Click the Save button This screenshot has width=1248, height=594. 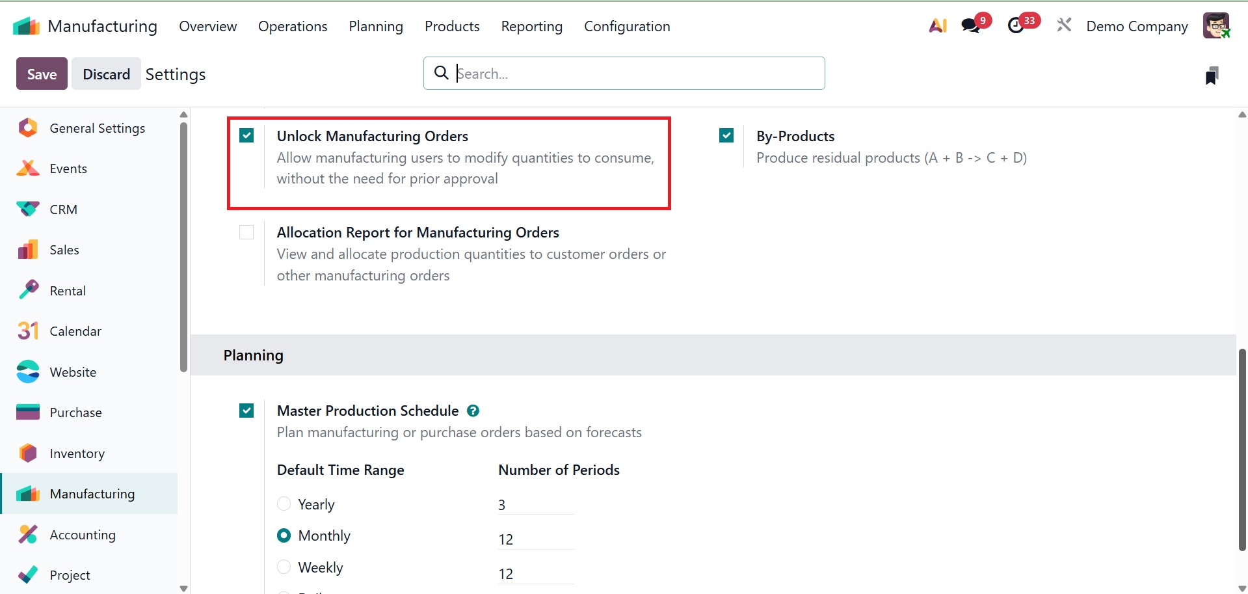pos(42,74)
